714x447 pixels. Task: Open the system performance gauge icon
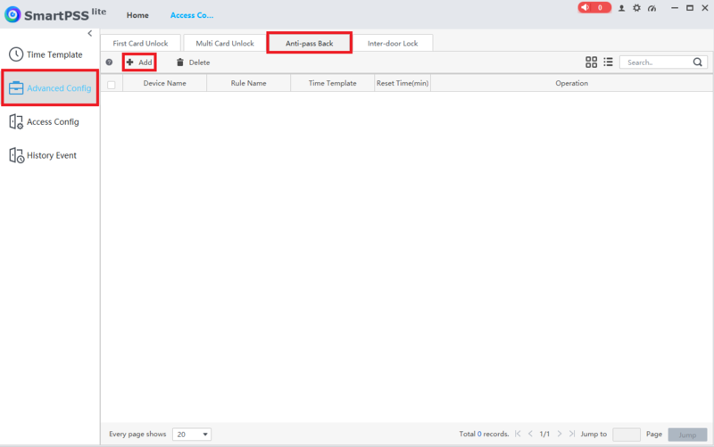(652, 8)
